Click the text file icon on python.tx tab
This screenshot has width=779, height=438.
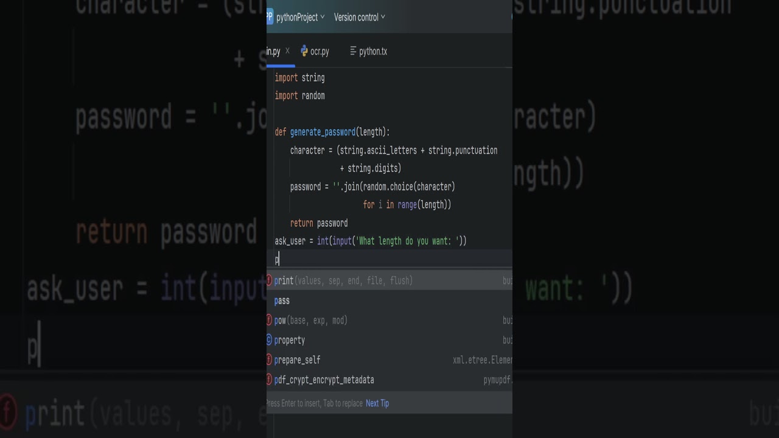pos(353,51)
